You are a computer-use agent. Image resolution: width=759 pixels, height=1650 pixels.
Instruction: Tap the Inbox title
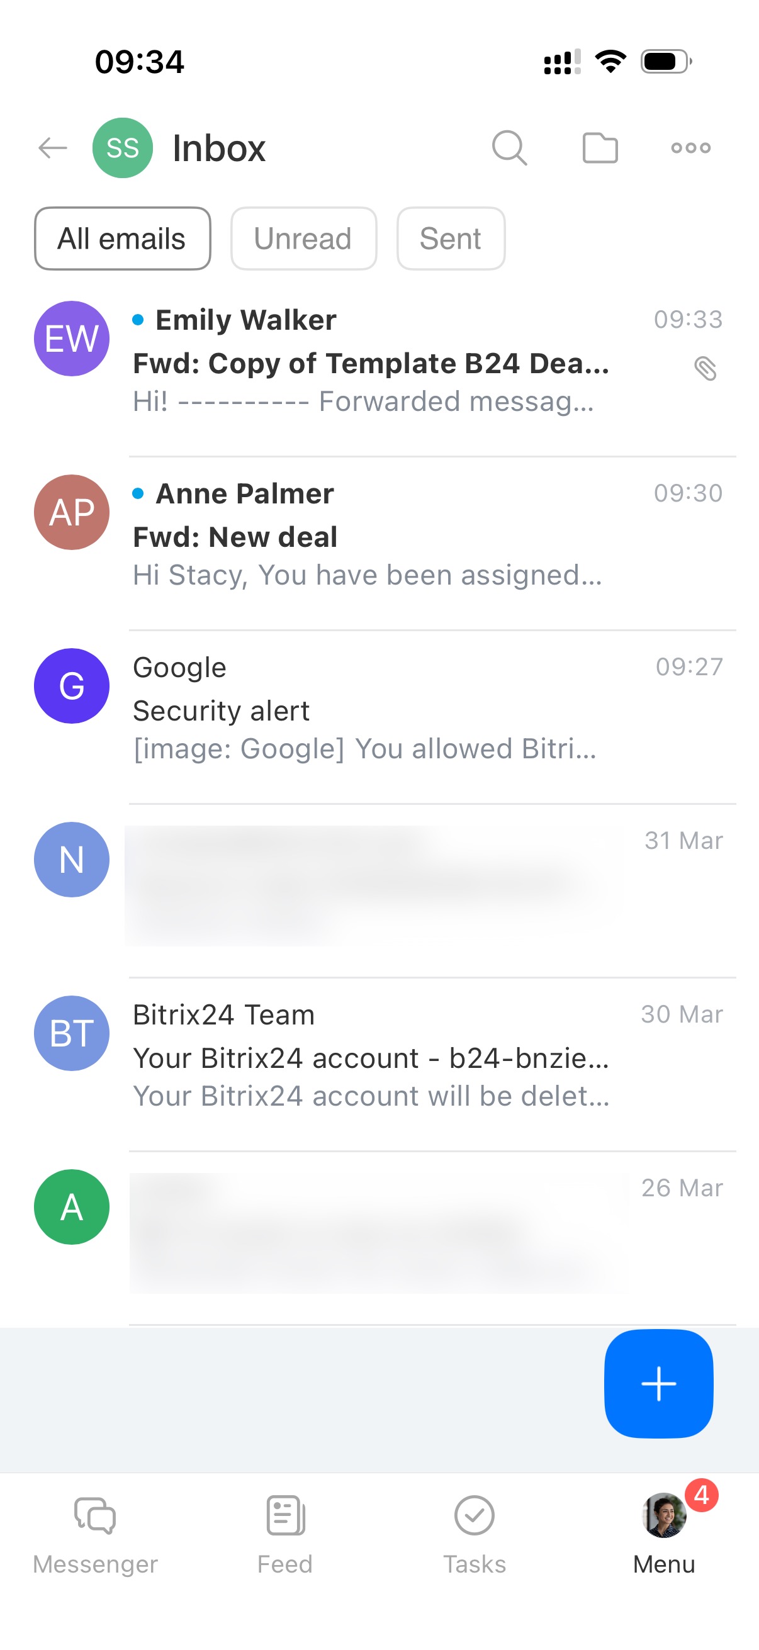click(x=219, y=148)
